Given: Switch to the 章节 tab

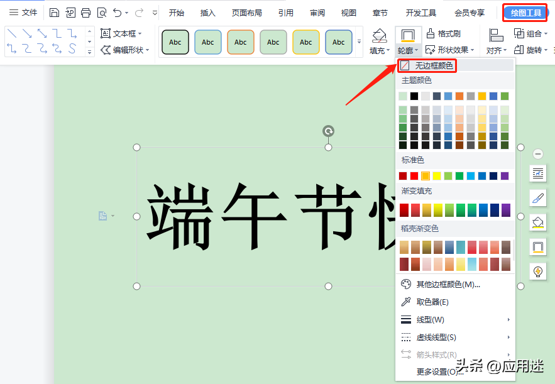Looking at the screenshot, I should point(380,13).
